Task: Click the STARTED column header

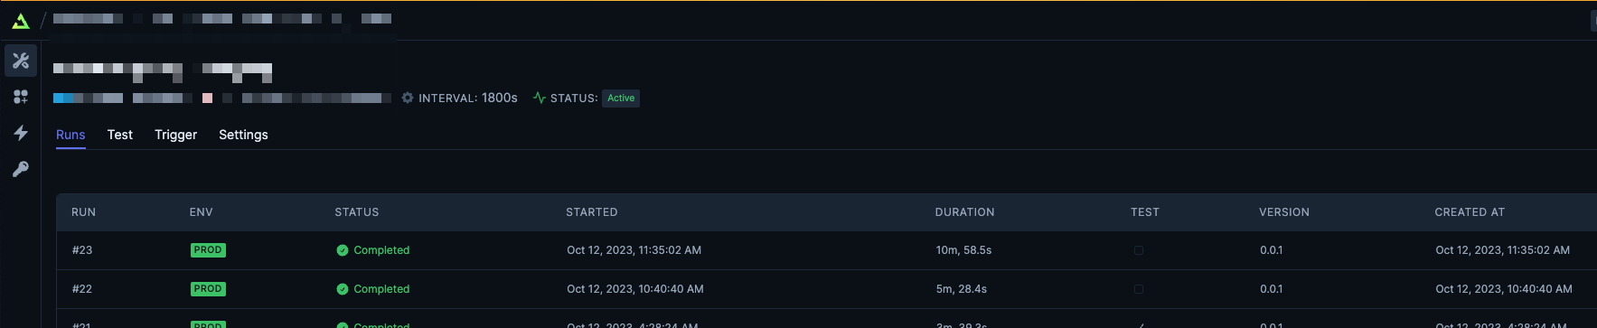Action: [592, 212]
